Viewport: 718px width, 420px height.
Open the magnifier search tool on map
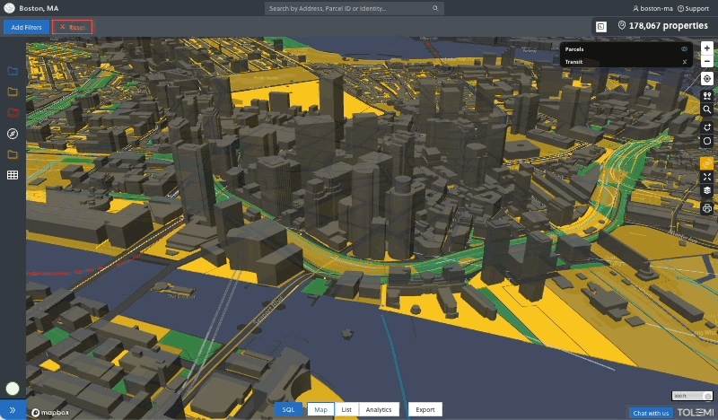click(707, 109)
